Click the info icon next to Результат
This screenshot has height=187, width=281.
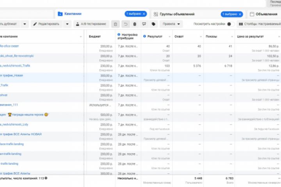(144, 36)
